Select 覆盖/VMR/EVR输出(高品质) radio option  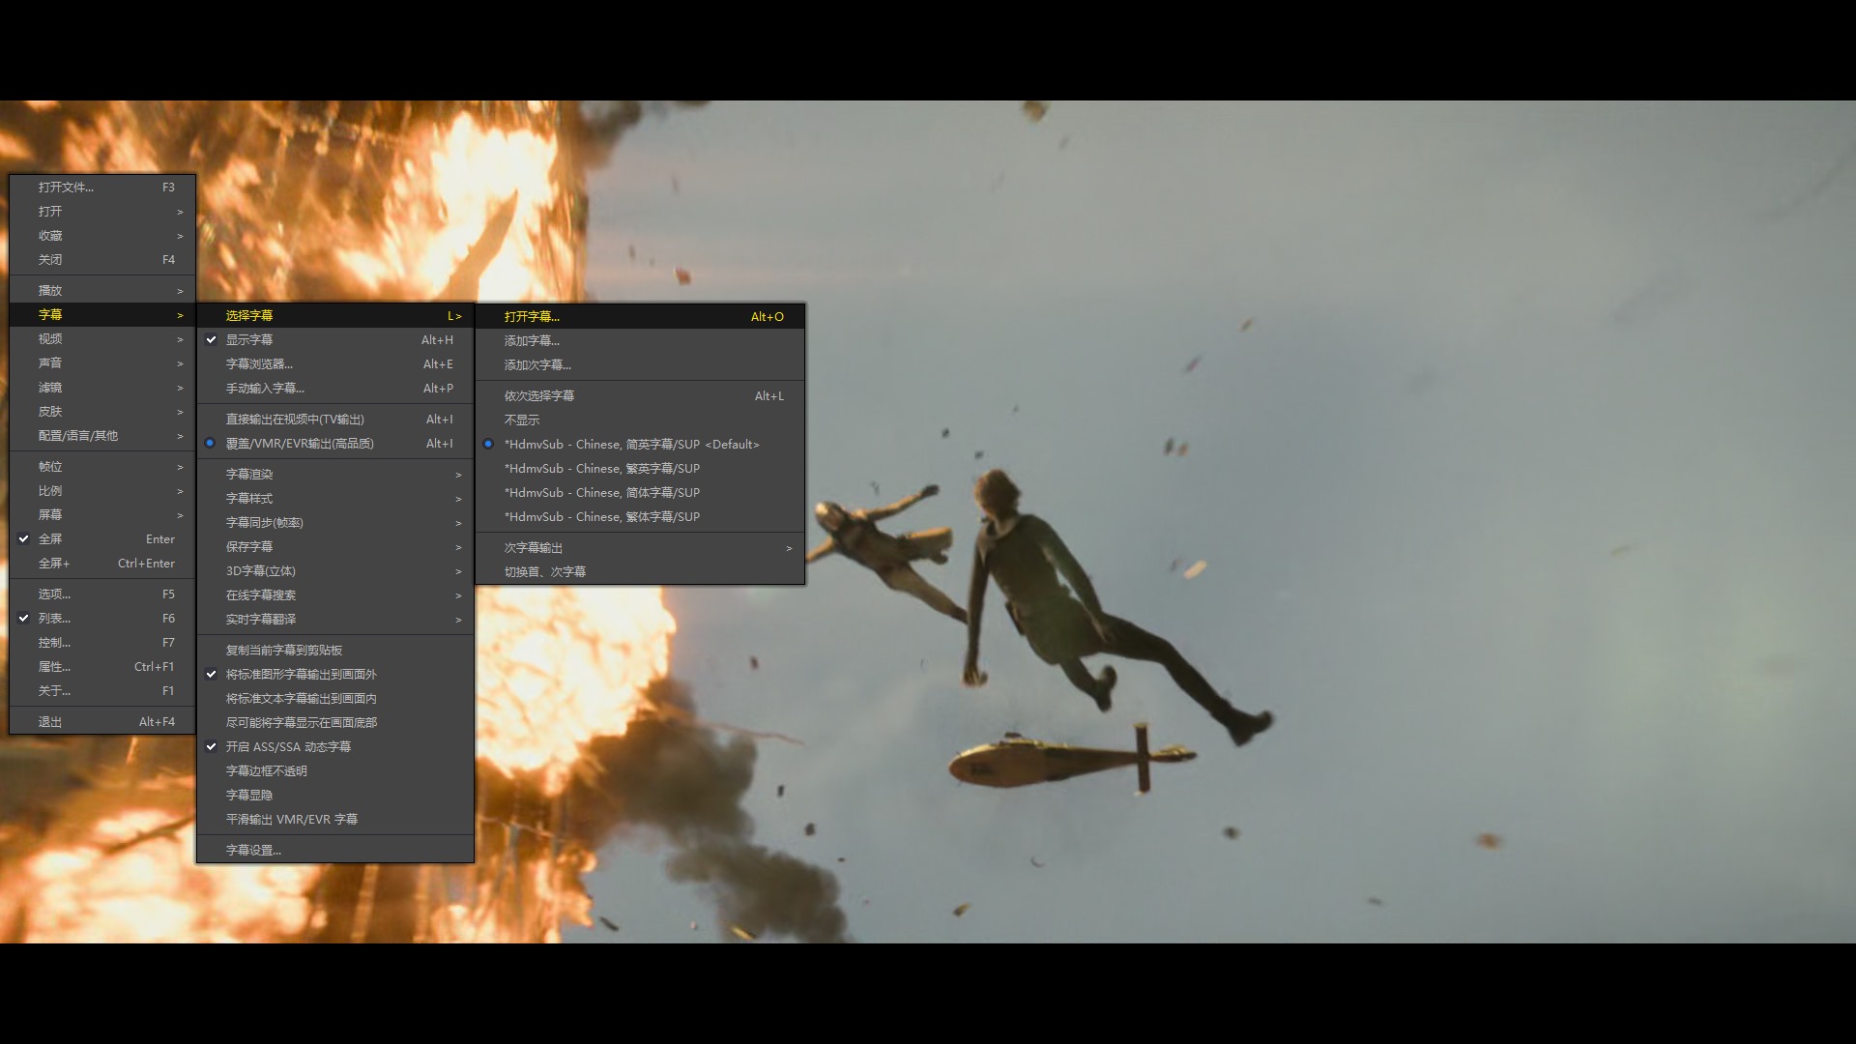pyautogui.click(x=300, y=444)
